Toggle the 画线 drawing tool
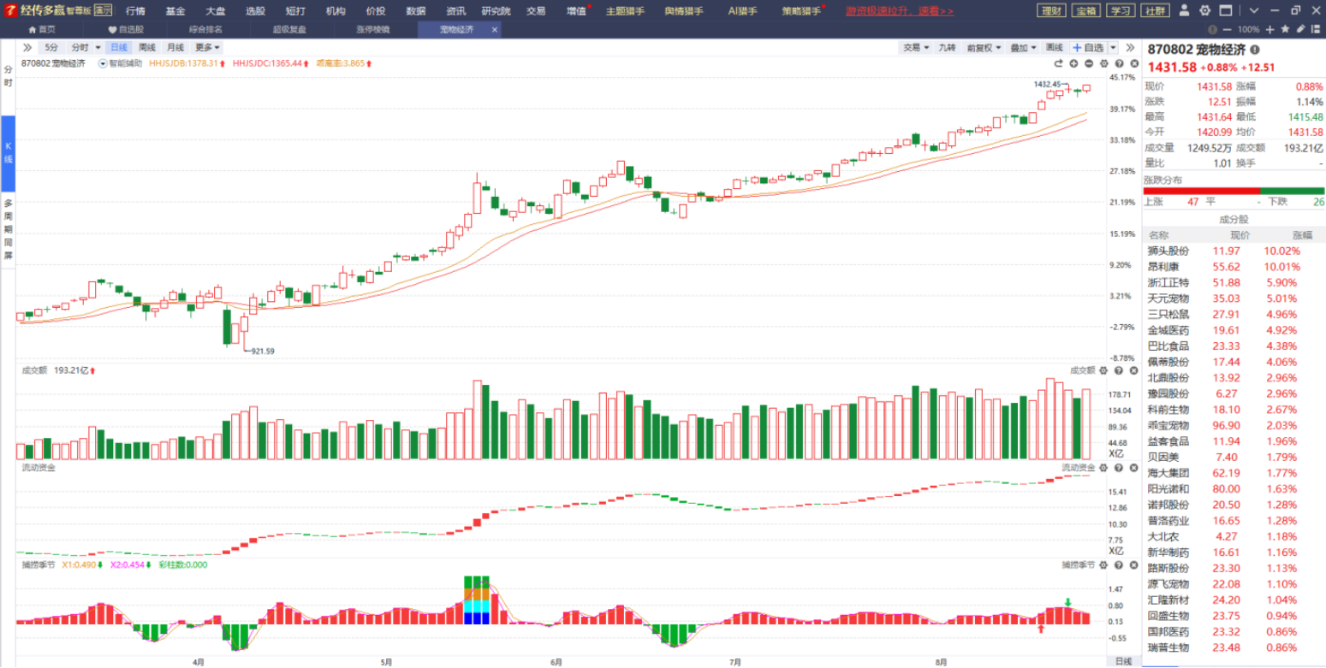 pyautogui.click(x=1054, y=47)
